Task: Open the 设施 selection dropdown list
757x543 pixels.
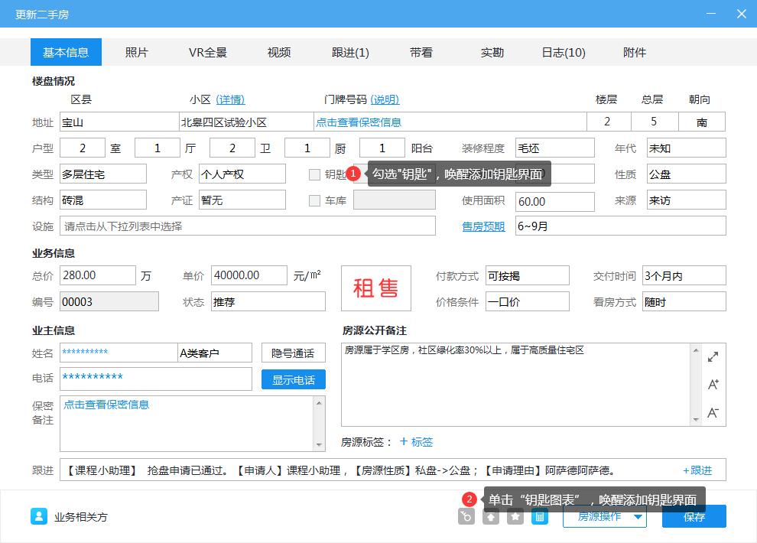Action: coord(246,226)
